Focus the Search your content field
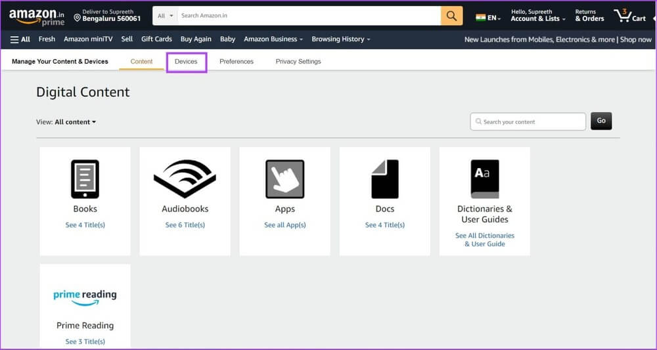Screen dimensions: 657x350 [x=528, y=122]
